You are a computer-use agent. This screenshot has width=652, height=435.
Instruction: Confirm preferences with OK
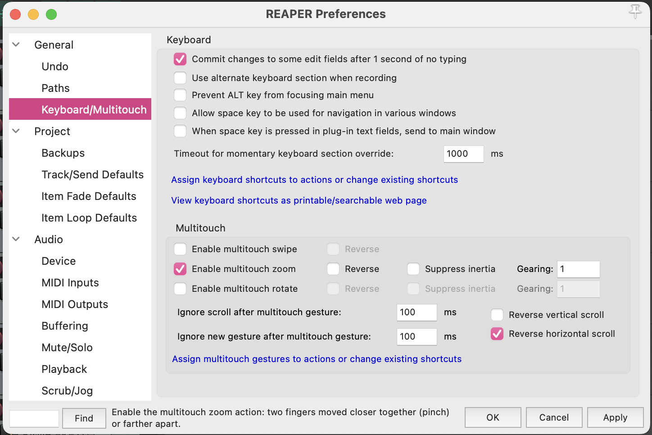coord(493,417)
